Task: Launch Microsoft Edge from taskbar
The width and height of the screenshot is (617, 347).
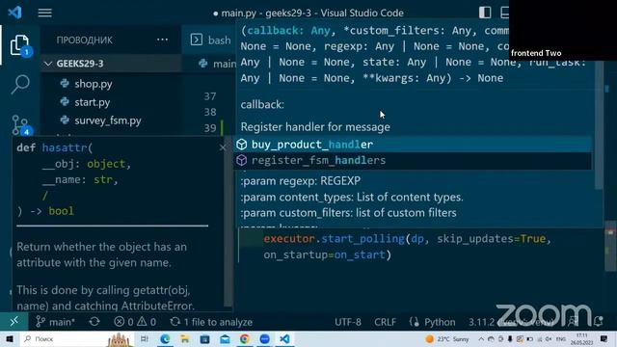Action: click(165, 338)
